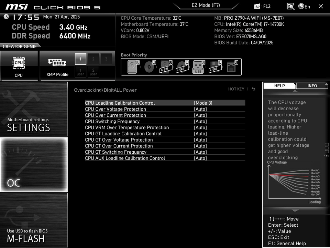Click the Overclocking\DigitALL Power breadcrumb

pos(105,90)
